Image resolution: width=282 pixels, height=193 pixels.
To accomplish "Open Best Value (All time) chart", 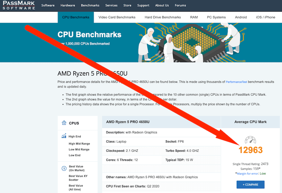I will pyautogui.click(x=76, y=187).
